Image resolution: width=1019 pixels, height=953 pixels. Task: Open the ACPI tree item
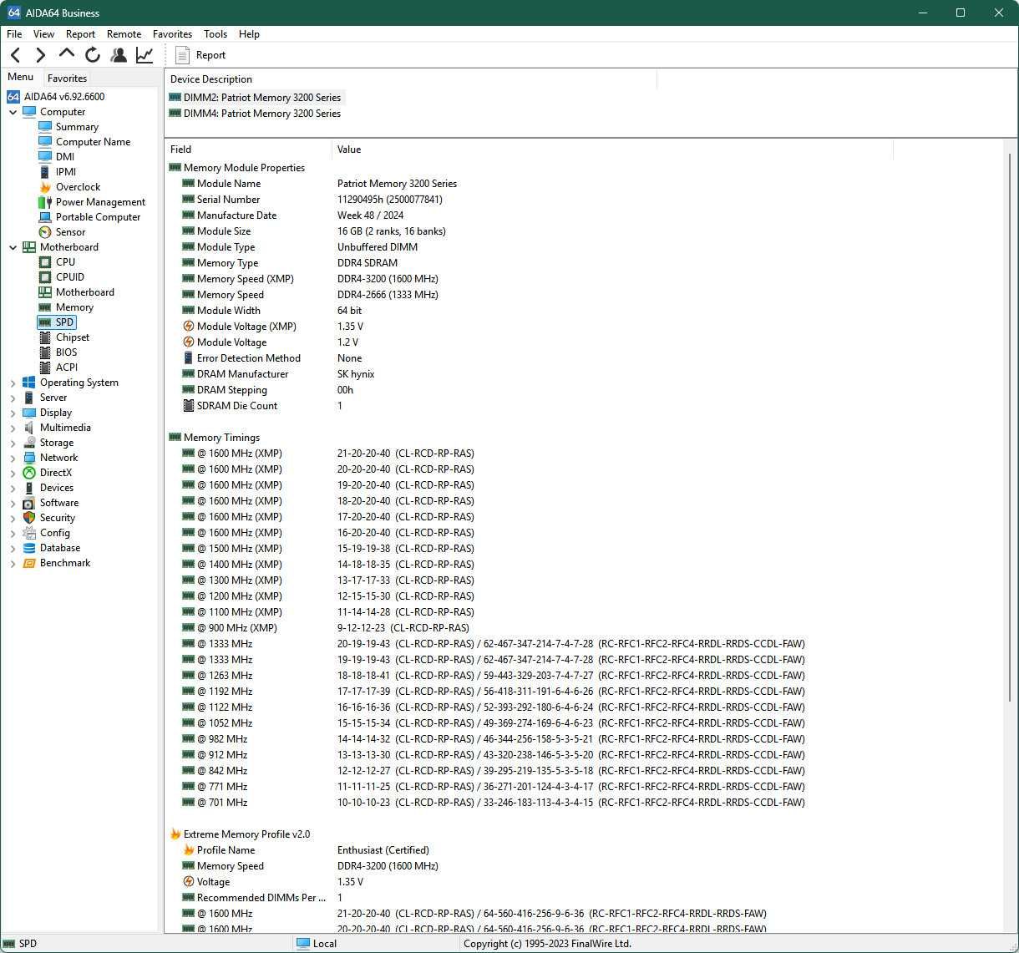(67, 368)
